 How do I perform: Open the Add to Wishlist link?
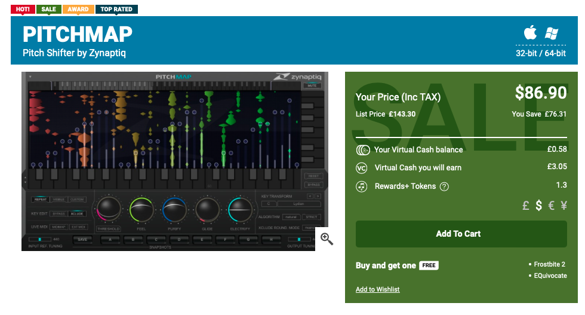coord(377,289)
